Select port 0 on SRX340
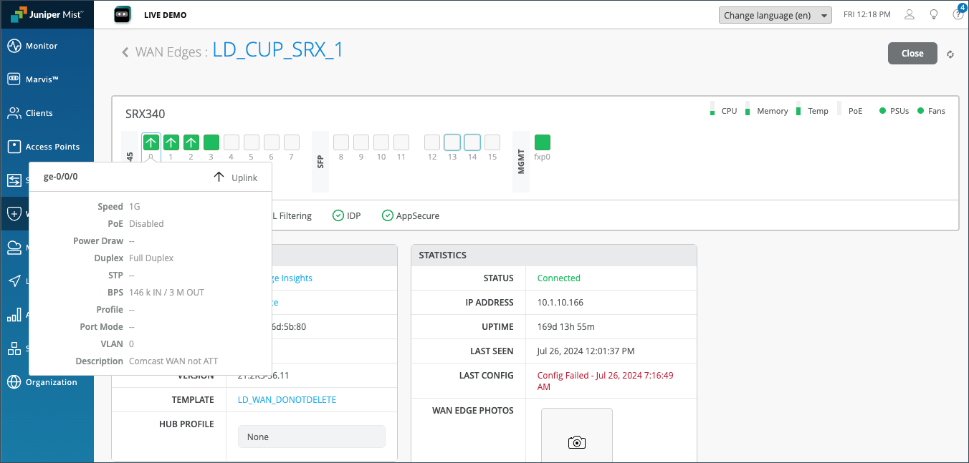 (151, 142)
